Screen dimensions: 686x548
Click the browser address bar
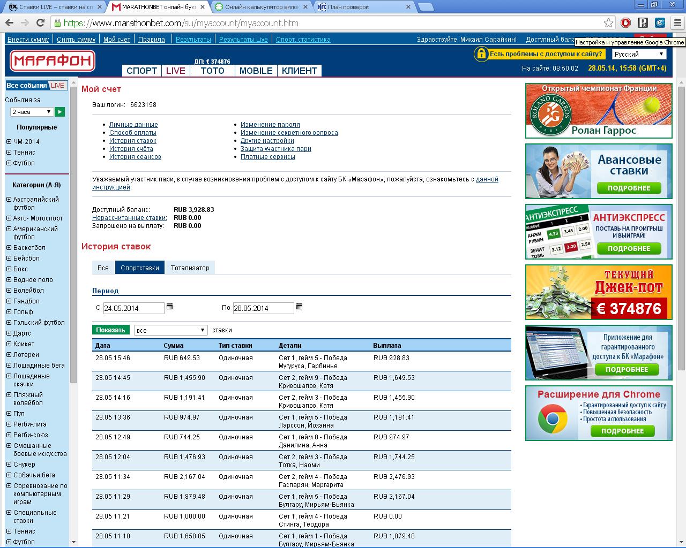[332, 23]
